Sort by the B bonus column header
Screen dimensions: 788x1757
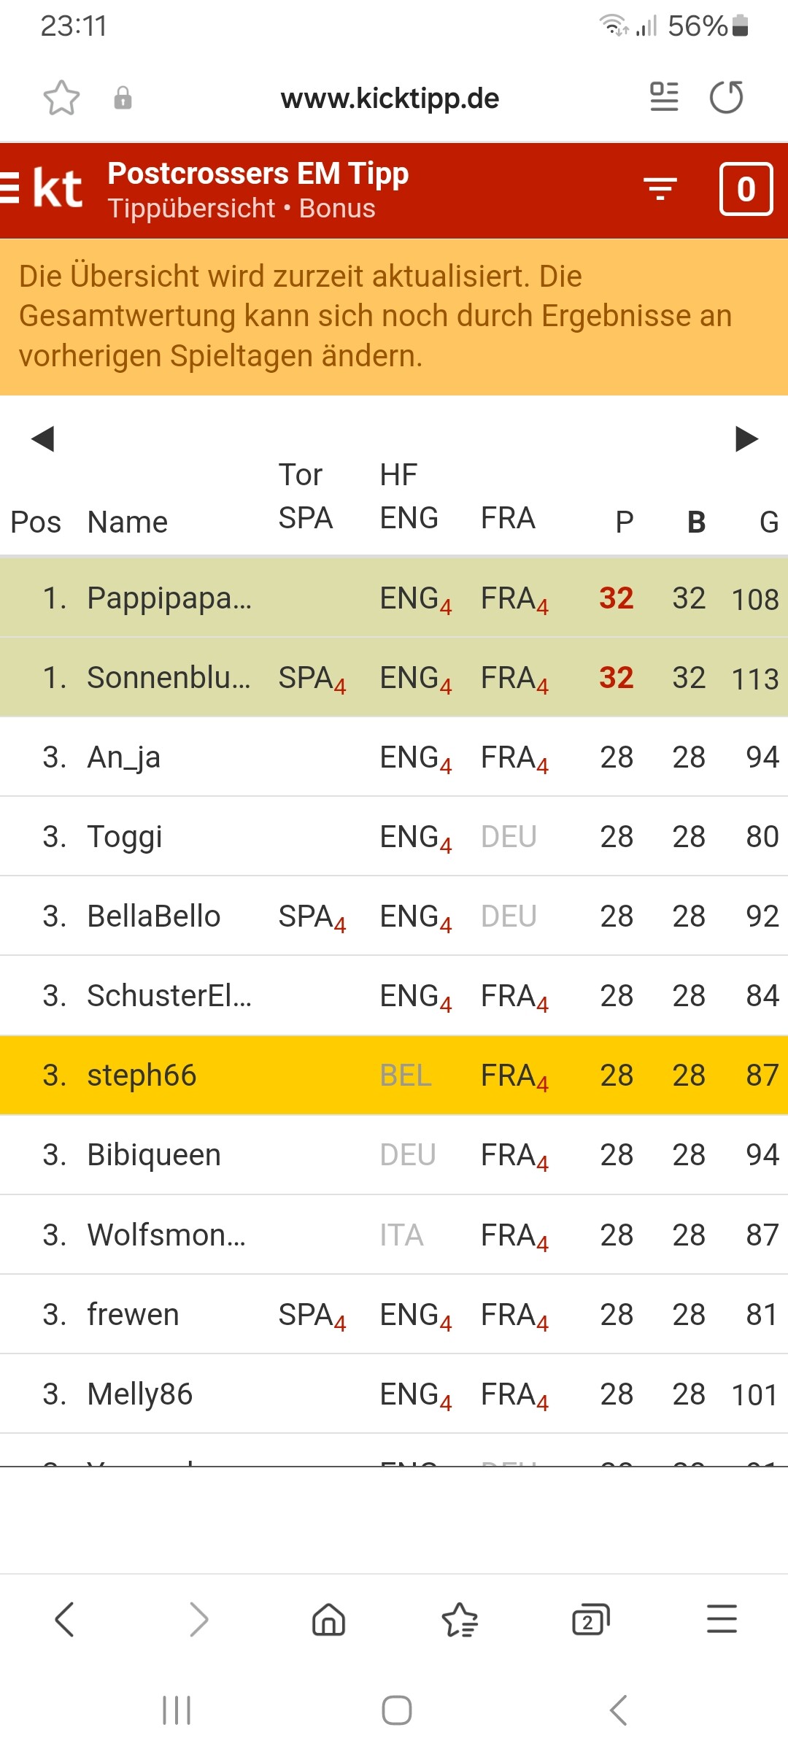[x=696, y=522]
